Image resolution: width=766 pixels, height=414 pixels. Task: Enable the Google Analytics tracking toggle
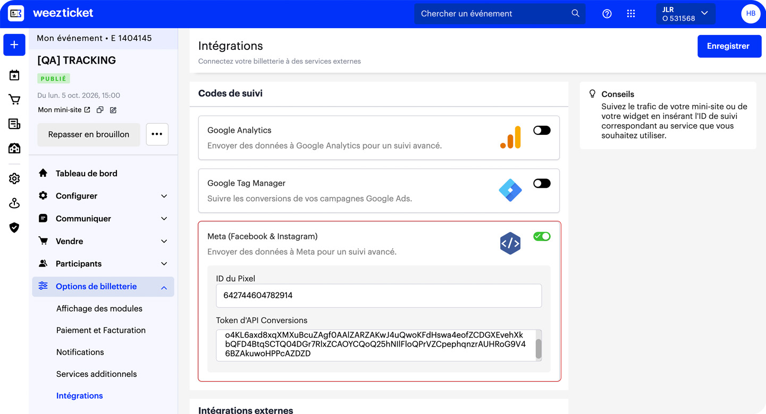coord(542,130)
